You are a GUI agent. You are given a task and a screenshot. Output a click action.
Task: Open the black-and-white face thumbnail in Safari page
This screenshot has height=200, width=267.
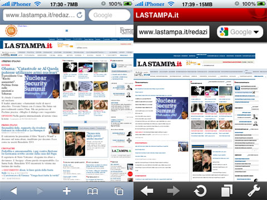(x=70, y=67)
